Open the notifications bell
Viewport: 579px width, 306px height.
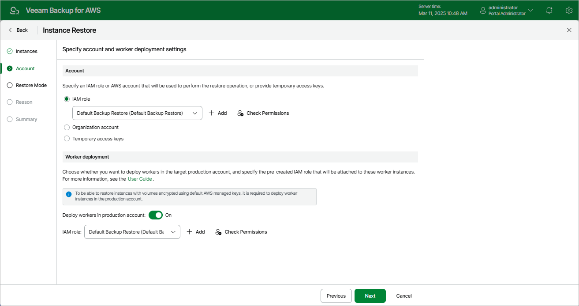click(x=549, y=10)
